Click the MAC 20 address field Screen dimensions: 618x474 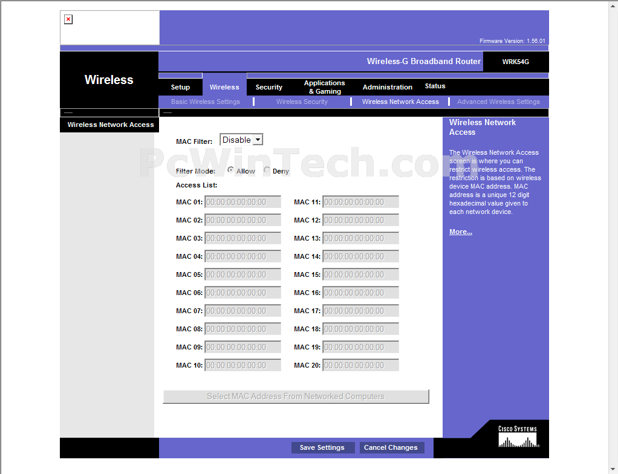pyautogui.click(x=360, y=365)
